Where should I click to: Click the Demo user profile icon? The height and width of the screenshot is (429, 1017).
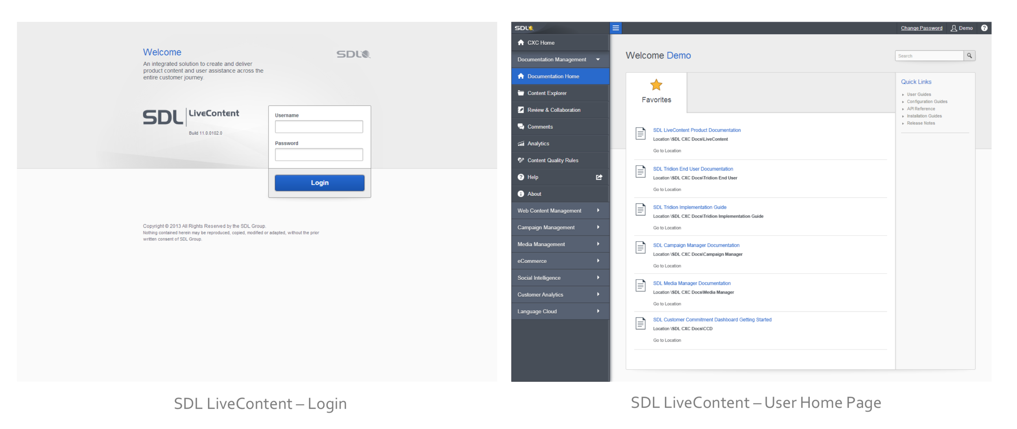point(954,28)
